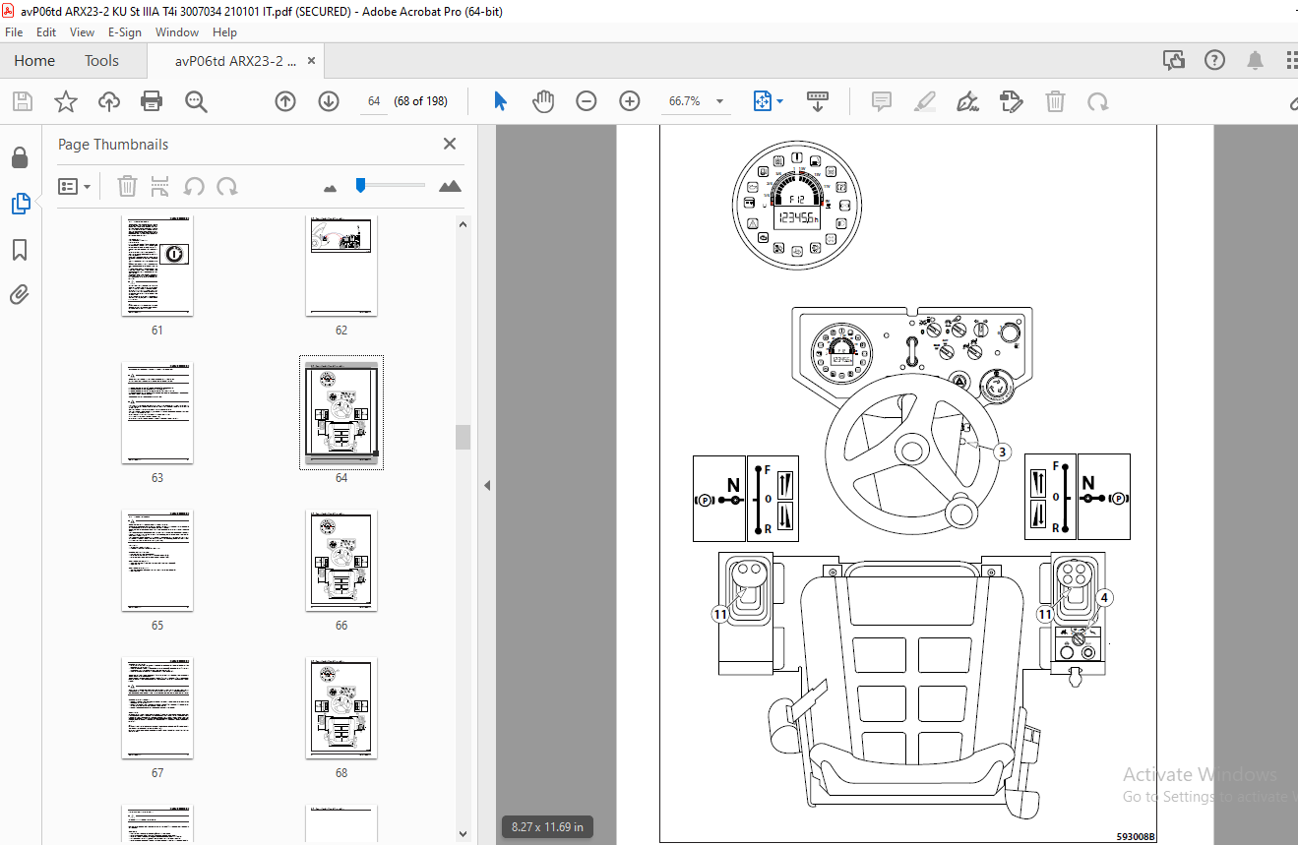
Task: Adjust the thumbnail size slider
Action: tap(361, 184)
